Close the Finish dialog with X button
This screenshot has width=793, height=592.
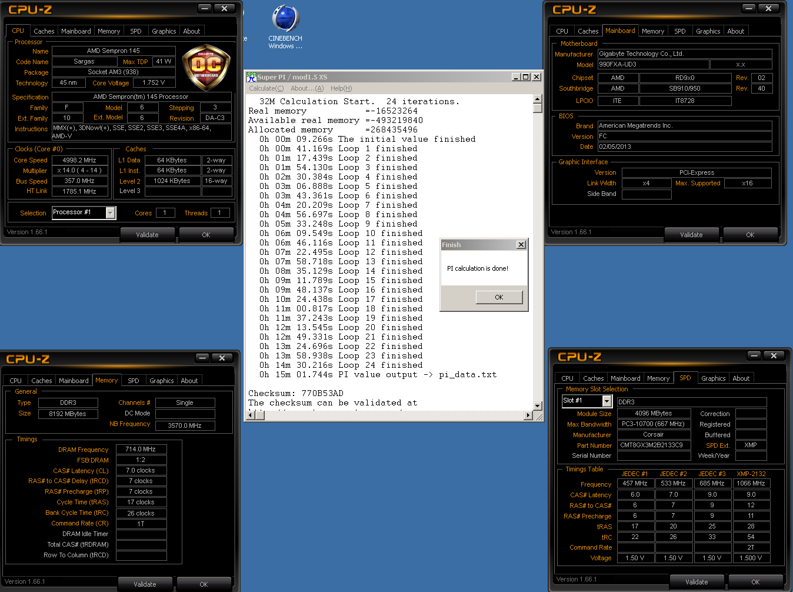pos(521,245)
